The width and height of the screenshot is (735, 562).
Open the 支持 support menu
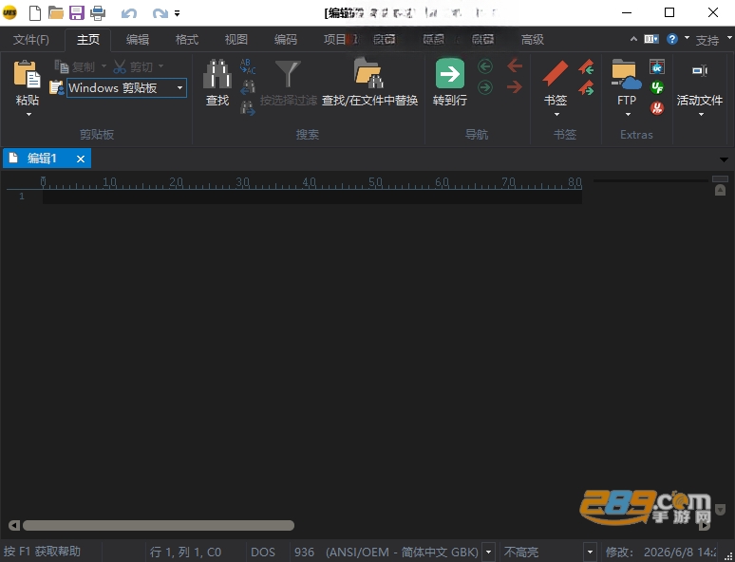[x=707, y=40]
